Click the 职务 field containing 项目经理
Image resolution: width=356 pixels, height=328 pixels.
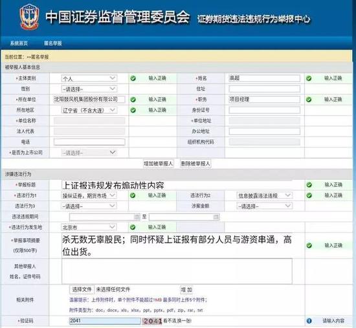tap(264, 100)
